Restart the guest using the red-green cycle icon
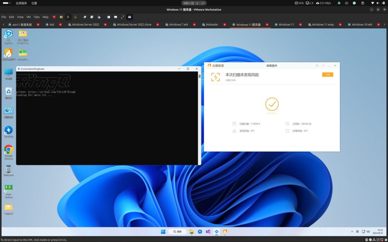 click(x=75, y=17)
